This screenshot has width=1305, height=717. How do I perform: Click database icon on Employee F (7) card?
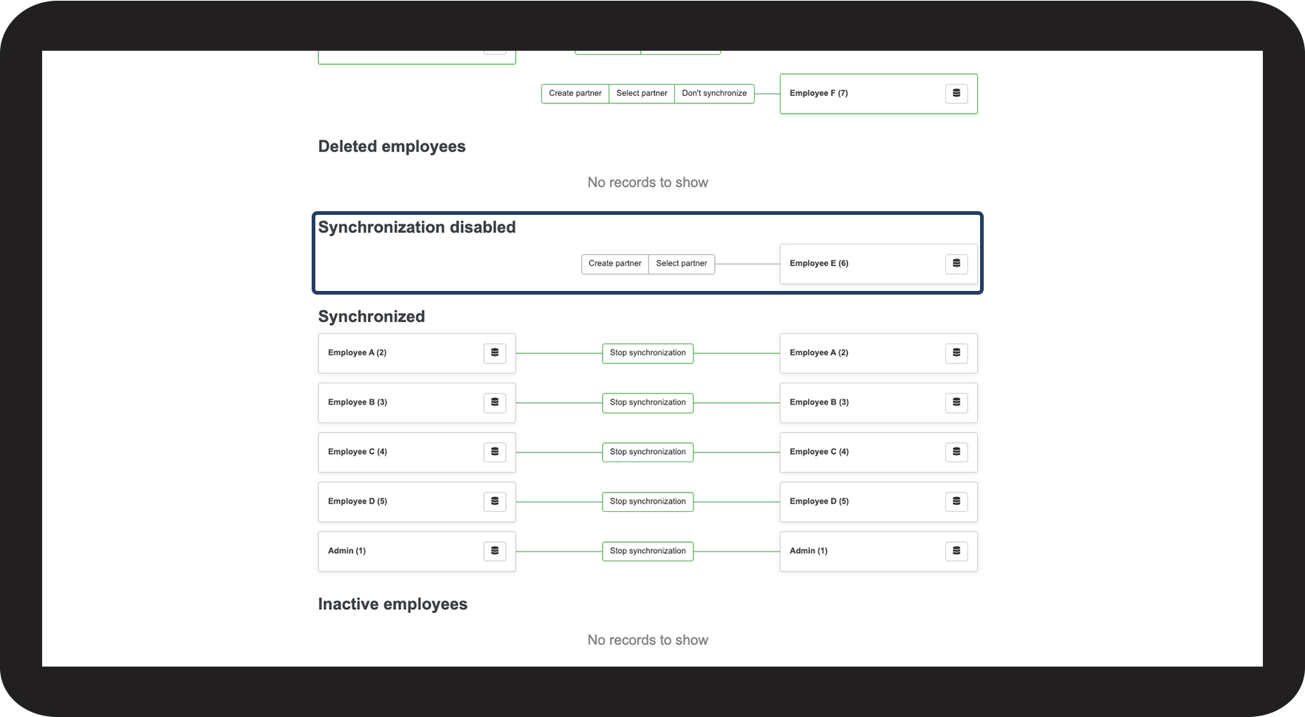(x=956, y=94)
